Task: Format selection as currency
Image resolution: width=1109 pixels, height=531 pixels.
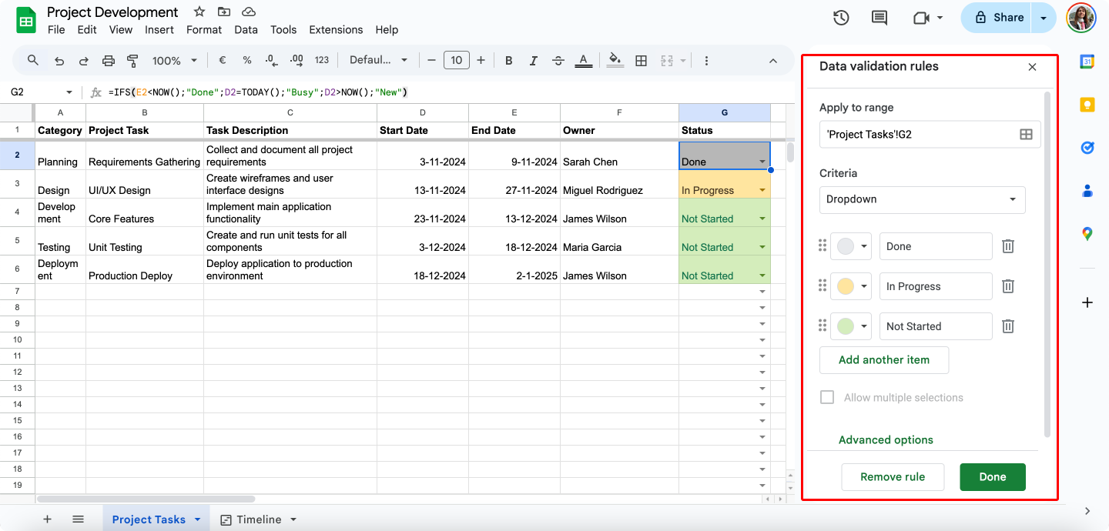Action: click(x=222, y=59)
